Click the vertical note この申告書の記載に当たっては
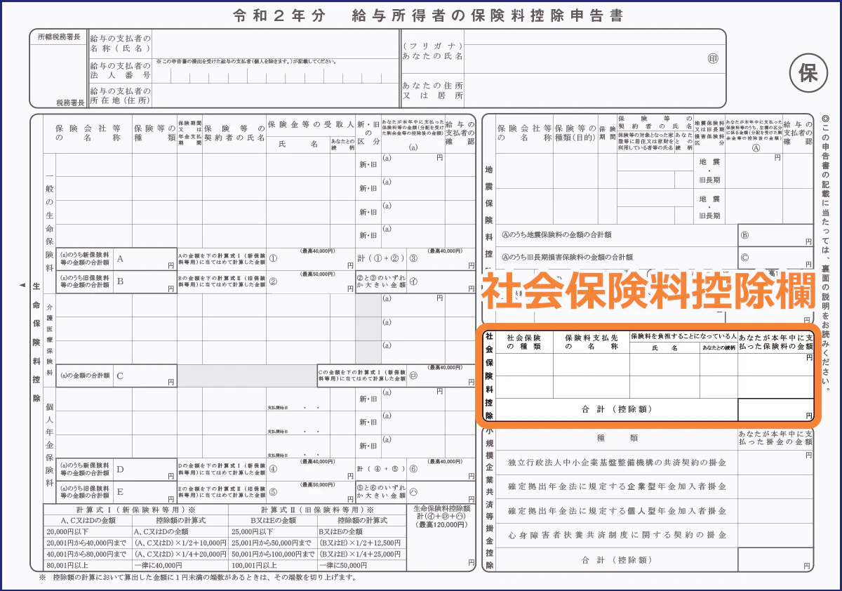Image resolution: width=842 pixels, height=591 pixels. click(x=826, y=253)
